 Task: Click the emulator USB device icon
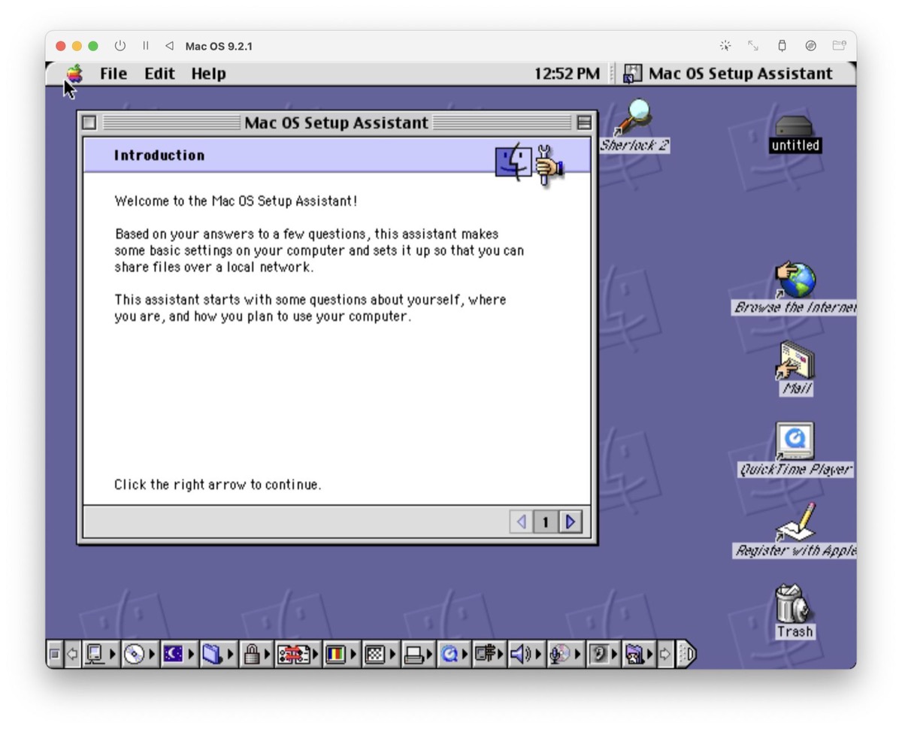click(782, 46)
